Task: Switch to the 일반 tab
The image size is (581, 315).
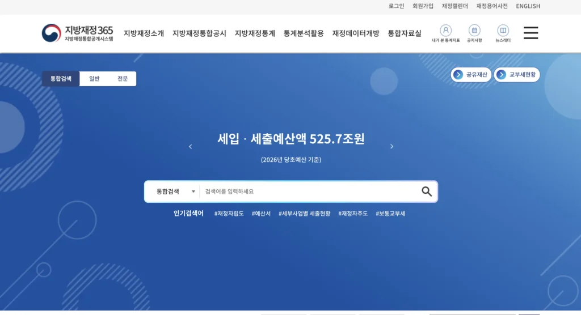Action: pyautogui.click(x=94, y=79)
